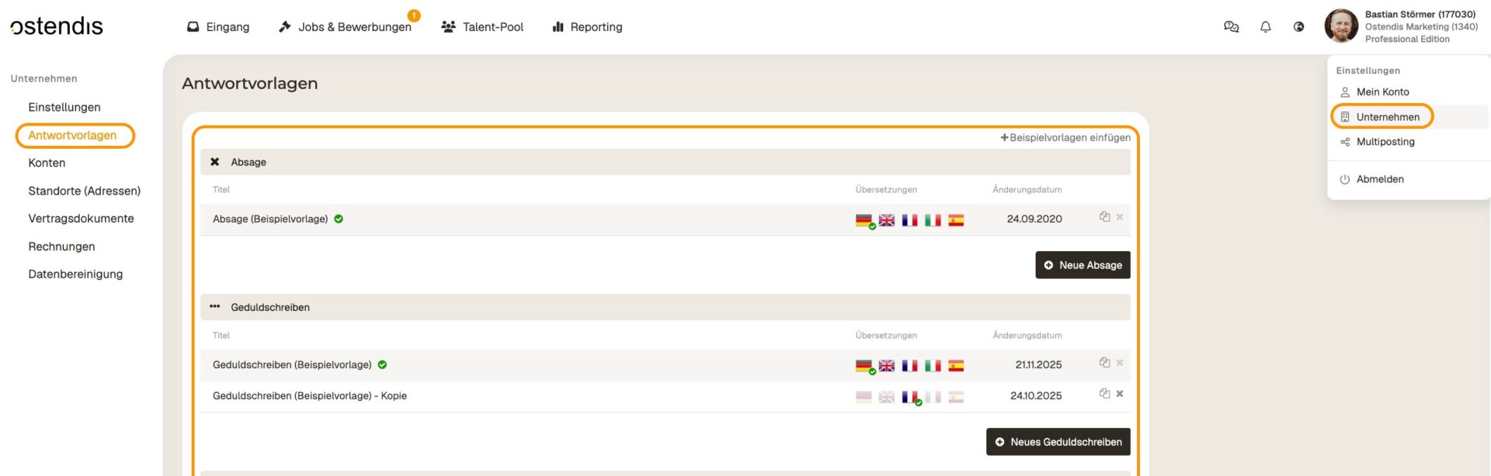Image resolution: width=1491 pixels, height=476 pixels.
Task: Choose Abmelden to log out
Action: [1379, 179]
